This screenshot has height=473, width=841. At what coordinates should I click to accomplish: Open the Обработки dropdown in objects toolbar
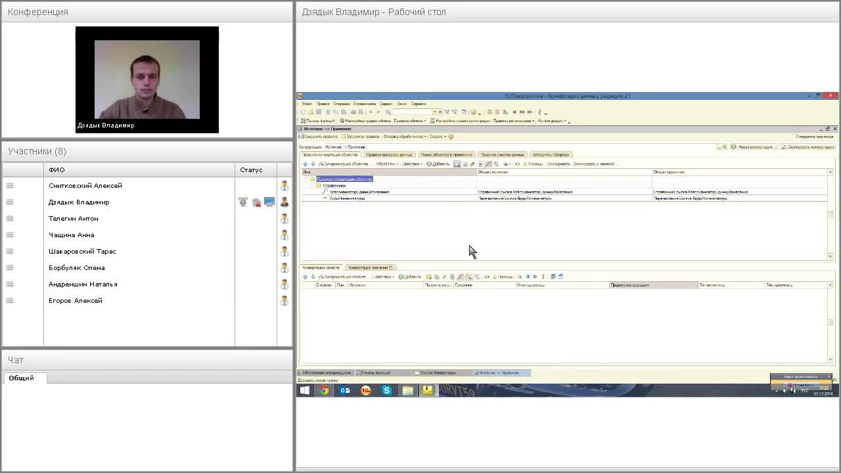[x=388, y=164]
